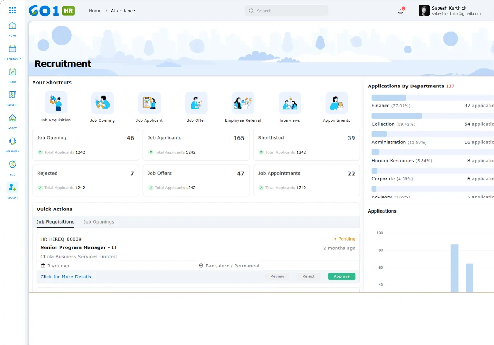The width and height of the screenshot is (494, 345).
Task: Open the app grid launcher icon
Action: pos(12,10)
